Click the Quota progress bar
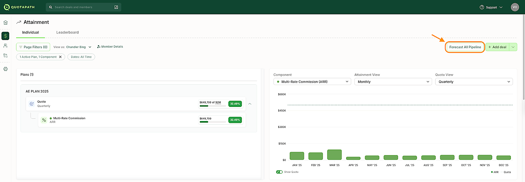The width and height of the screenshot is (525, 182). coord(212,106)
